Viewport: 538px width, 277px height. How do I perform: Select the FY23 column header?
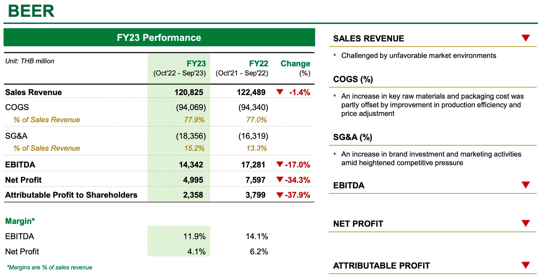tap(179, 68)
